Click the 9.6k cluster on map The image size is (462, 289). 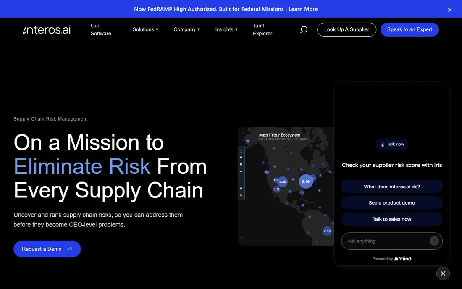tap(306, 181)
